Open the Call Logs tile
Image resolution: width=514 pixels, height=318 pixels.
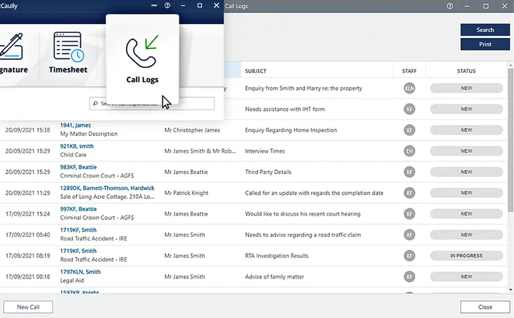[x=142, y=59]
